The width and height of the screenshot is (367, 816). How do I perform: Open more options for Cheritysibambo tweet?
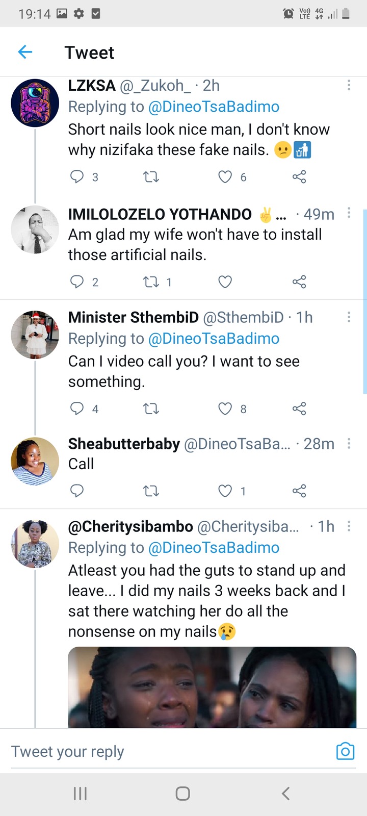tap(349, 526)
